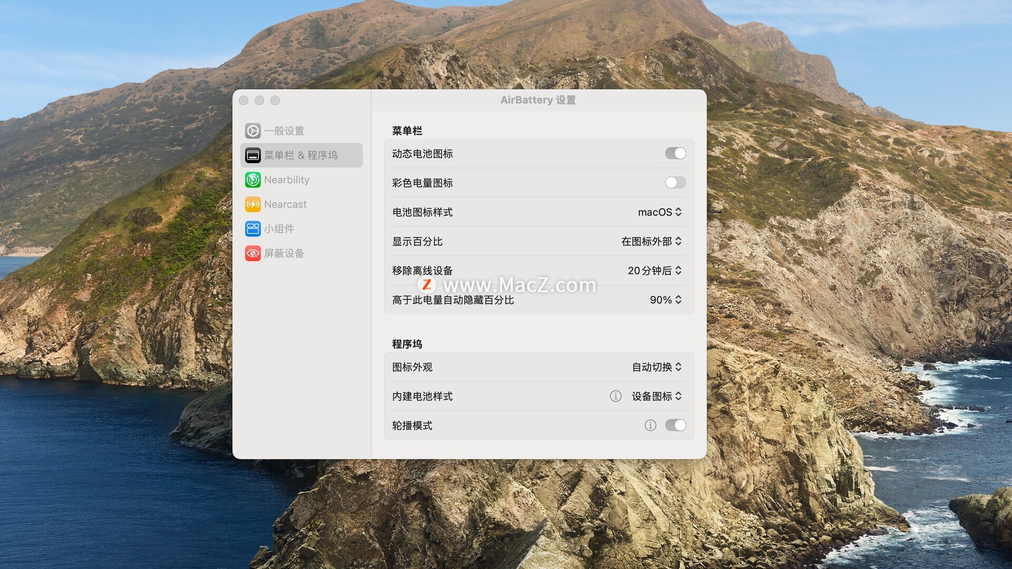Viewport: 1012px width, 569px height.
Task: Open the 屏蔽设备 sidebar section
Action: (301, 253)
